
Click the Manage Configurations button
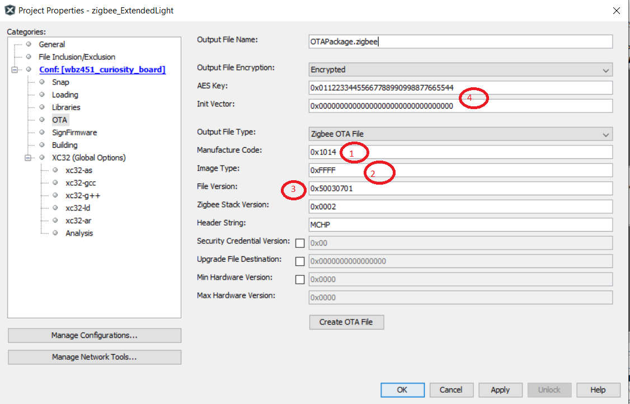coord(94,335)
